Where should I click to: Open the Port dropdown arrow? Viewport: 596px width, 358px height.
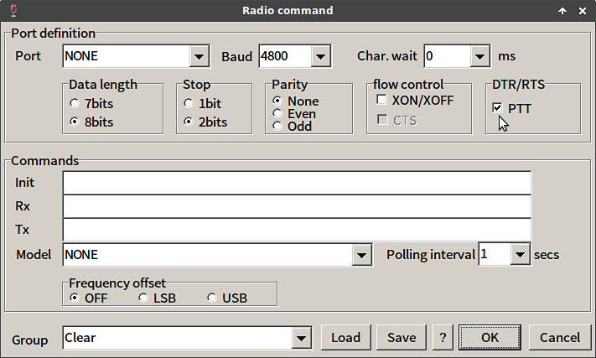click(200, 57)
